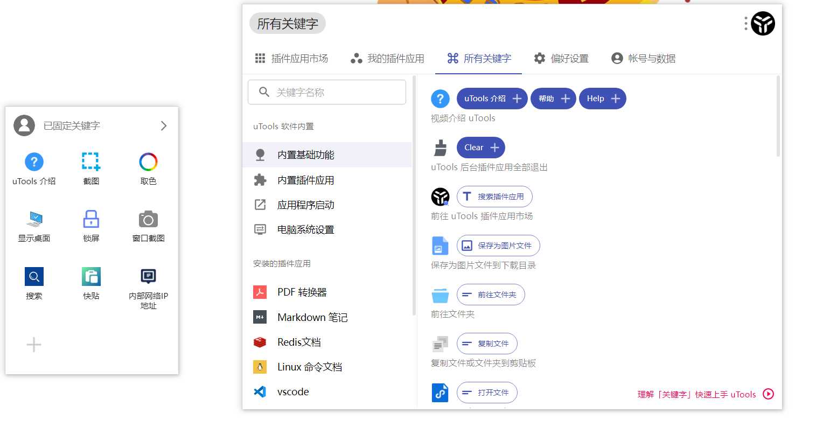
Task: Click the 前往文件夹 keyword button
Action: tap(491, 295)
